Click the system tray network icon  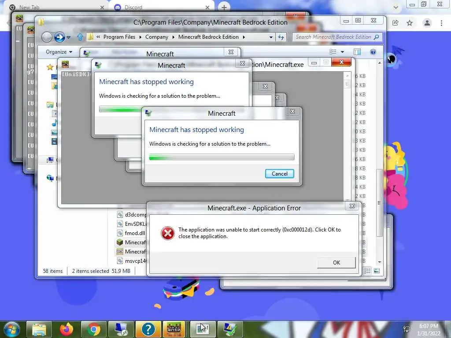pos(407,329)
